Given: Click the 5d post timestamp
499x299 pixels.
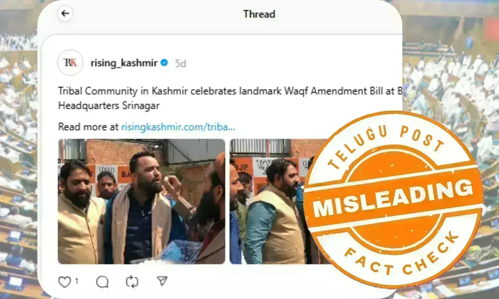Looking at the screenshot, I should tap(181, 63).
